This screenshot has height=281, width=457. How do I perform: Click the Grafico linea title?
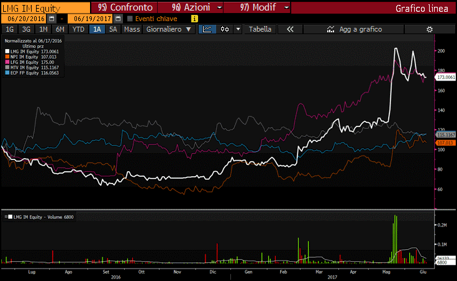[422, 9]
